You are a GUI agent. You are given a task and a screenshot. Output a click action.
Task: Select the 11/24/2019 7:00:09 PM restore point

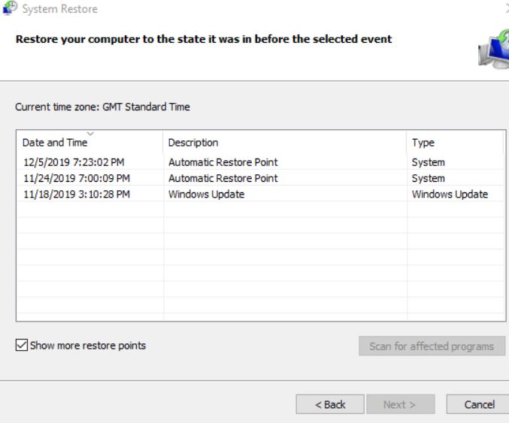point(261,178)
